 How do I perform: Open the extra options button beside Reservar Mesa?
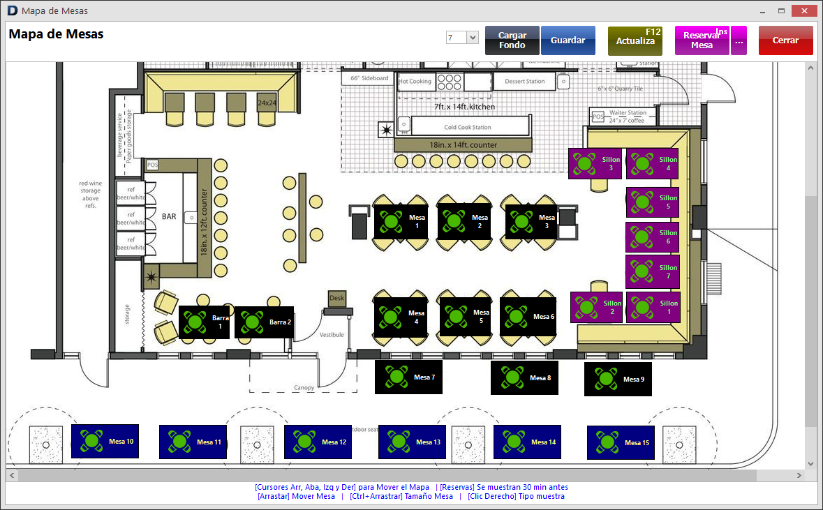pos(739,40)
